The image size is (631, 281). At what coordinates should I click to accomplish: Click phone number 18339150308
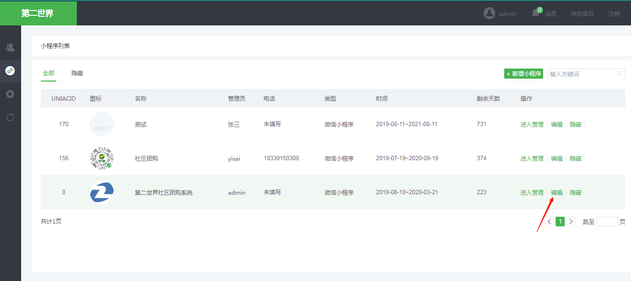(281, 158)
